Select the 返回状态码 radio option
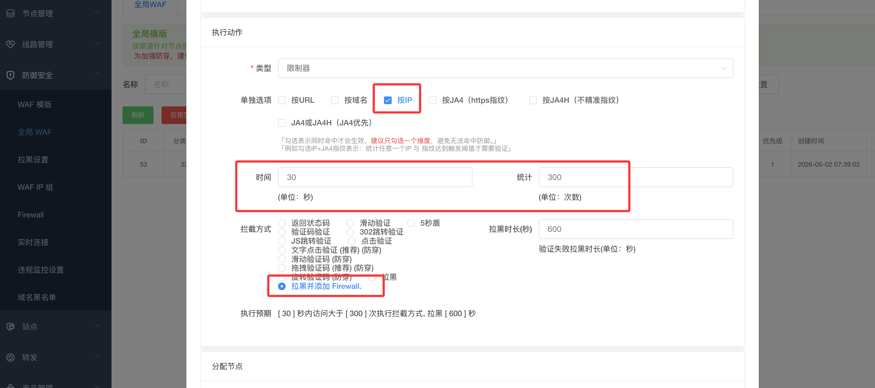Screen dimensions: 875x388 (x=282, y=223)
